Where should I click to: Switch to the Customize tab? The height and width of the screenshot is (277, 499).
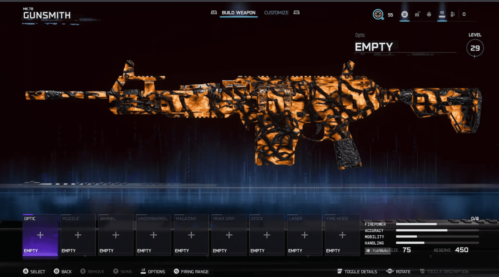(x=276, y=13)
